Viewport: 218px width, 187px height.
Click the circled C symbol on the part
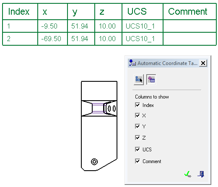click(x=94, y=162)
